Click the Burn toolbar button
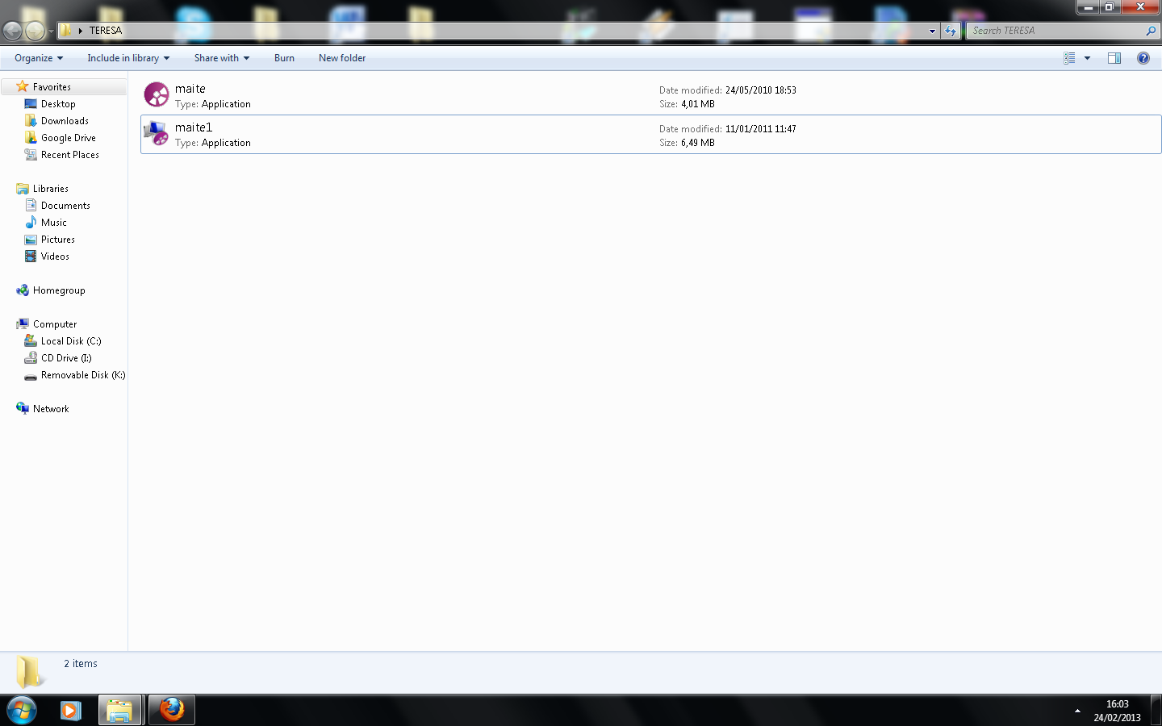Viewport: 1162px width, 726px height. coord(284,58)
